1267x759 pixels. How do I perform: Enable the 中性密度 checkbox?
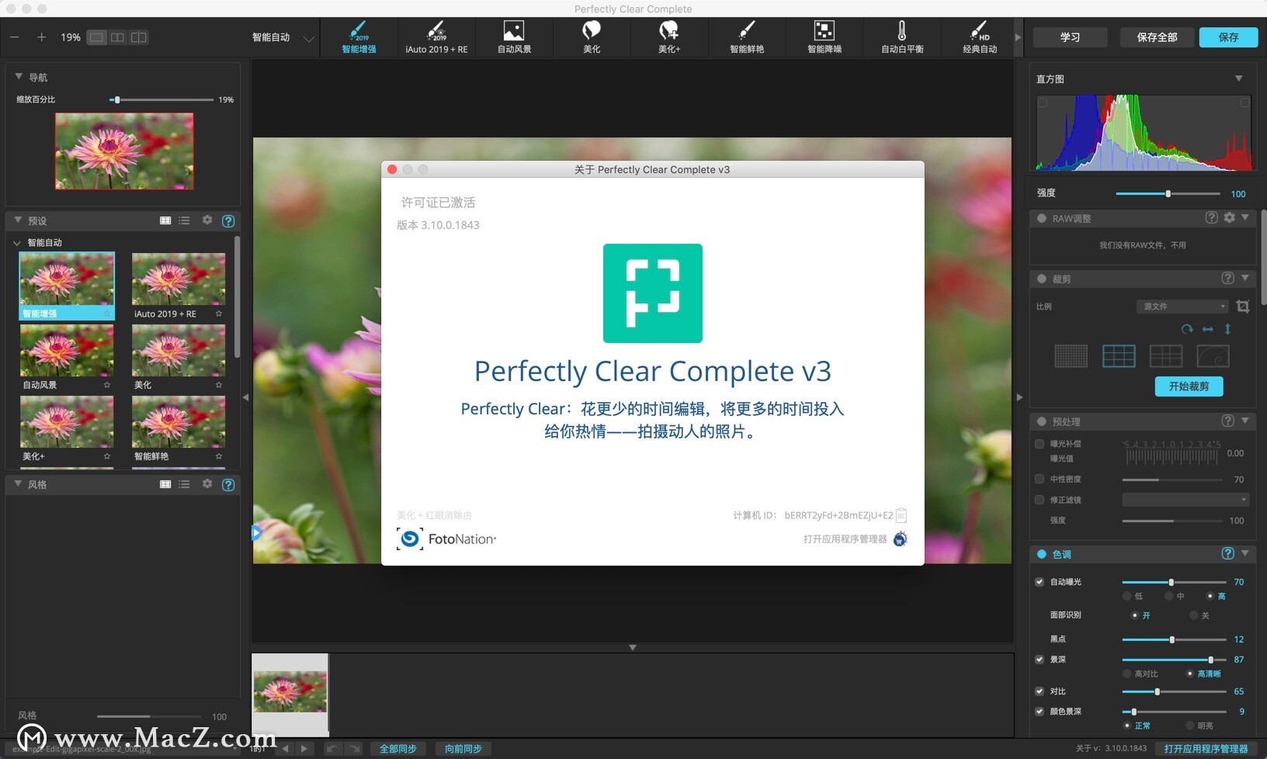pyautogui.click(x=1040, y=479)
